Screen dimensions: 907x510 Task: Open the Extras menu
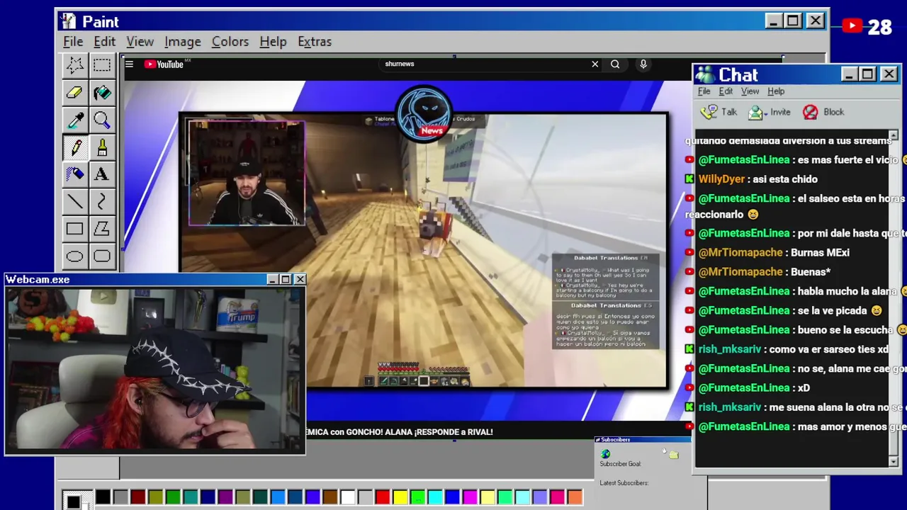click(315, 42)
